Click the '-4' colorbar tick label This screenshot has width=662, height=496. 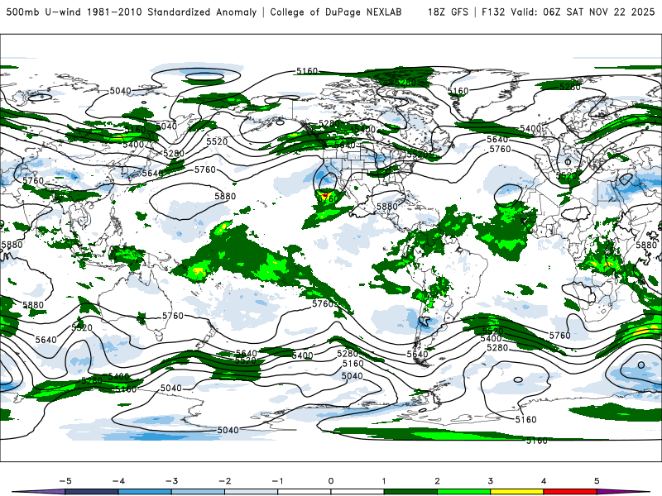click(x=118, y=481)
